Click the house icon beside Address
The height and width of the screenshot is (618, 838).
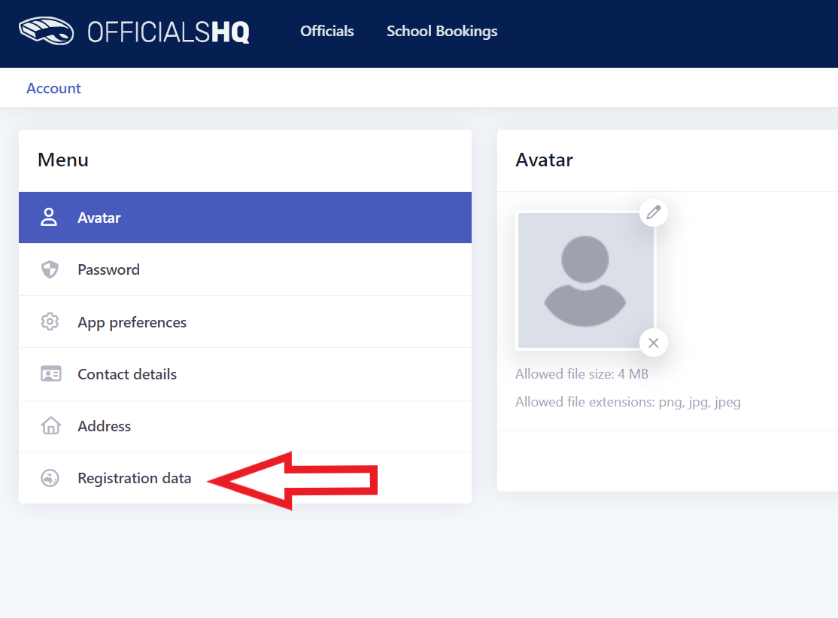coord(50,425)
